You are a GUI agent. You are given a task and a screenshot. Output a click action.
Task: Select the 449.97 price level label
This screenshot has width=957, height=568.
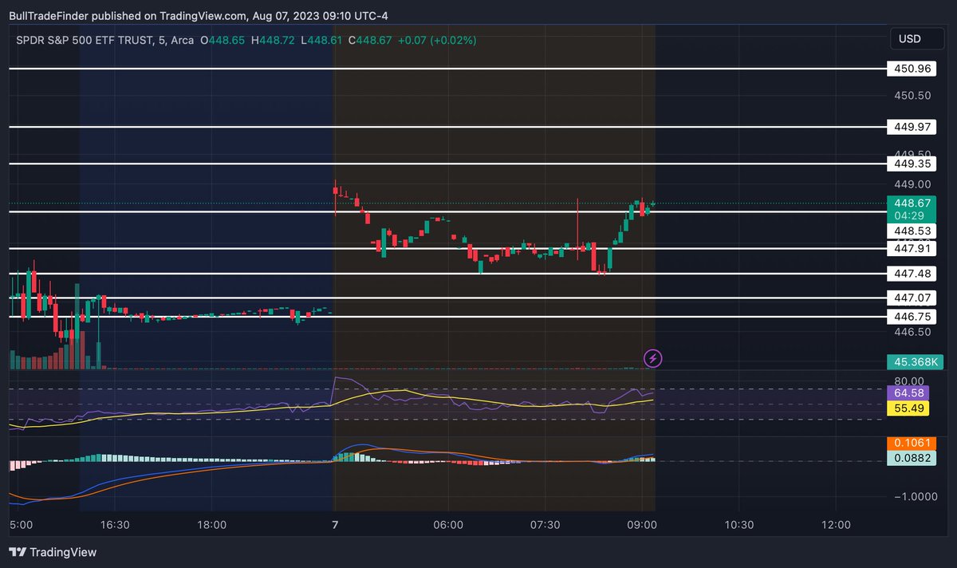pos(912,127)
